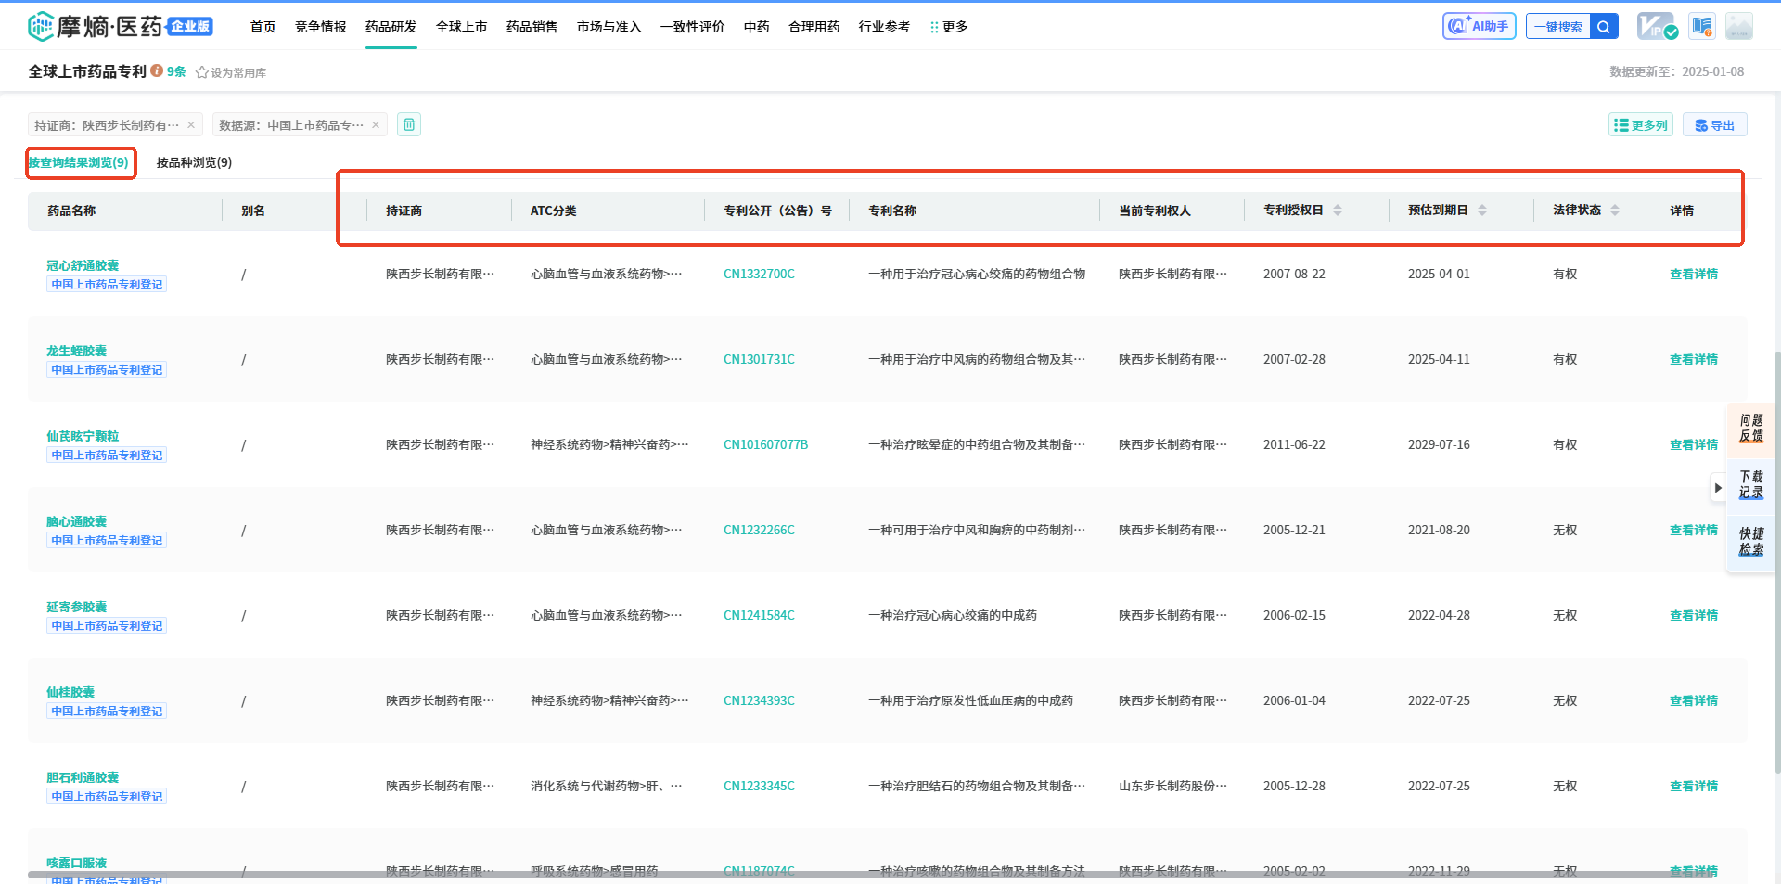Click the 导出 export button
This screenshot has width=1781, height=884.
(1714, 125)
